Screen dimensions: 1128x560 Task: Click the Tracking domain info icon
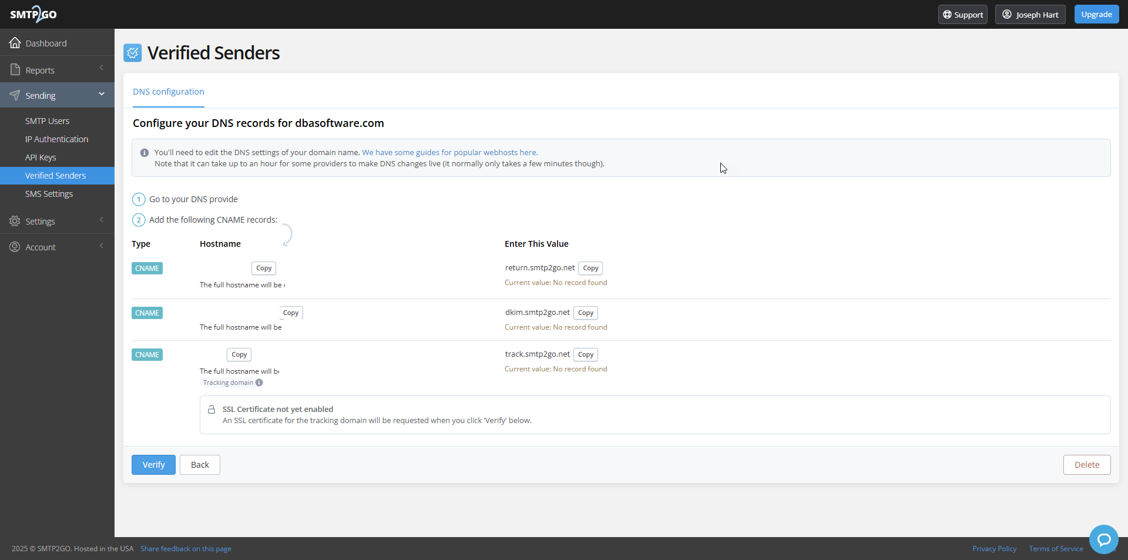(259, 383)
